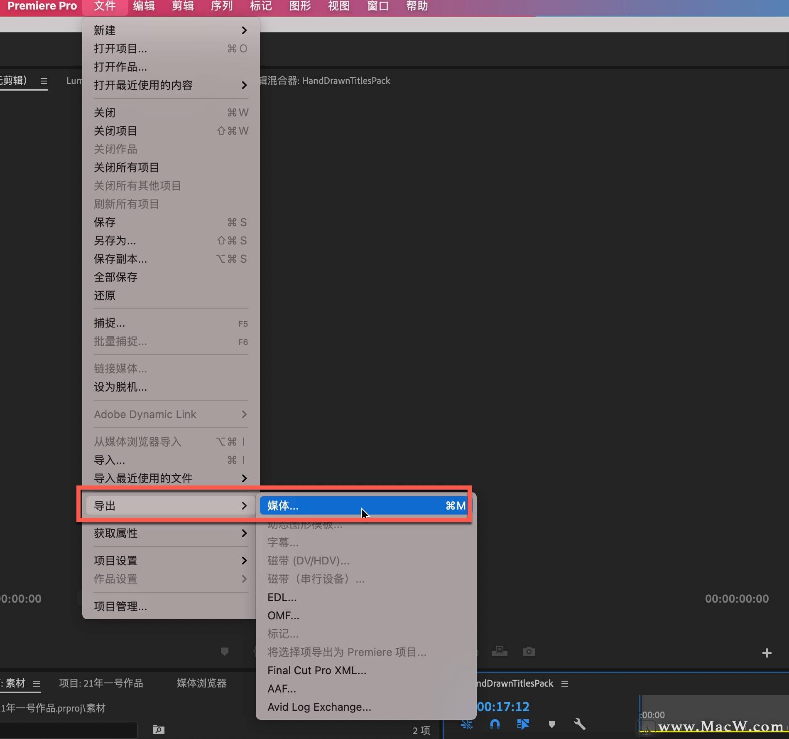Select 媒体... in export submenu
The height and width of the screenshot is (739, 789).
[x=365, y=506]
